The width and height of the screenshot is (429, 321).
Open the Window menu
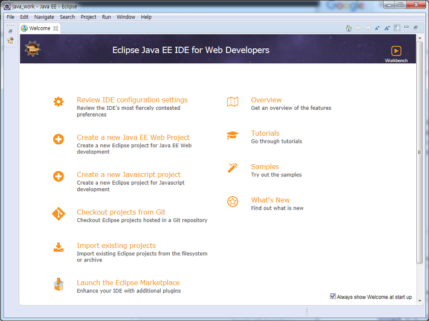click(126, 17)
